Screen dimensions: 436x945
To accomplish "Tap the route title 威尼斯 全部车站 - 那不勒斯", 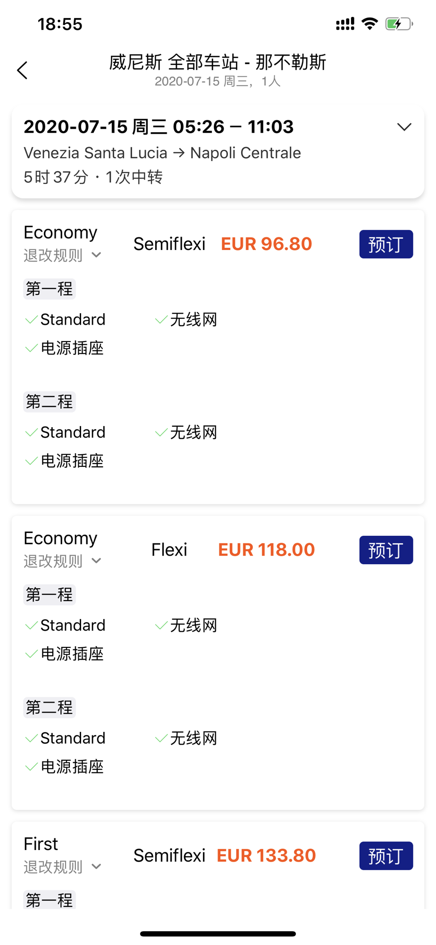I will click(218, 62).
